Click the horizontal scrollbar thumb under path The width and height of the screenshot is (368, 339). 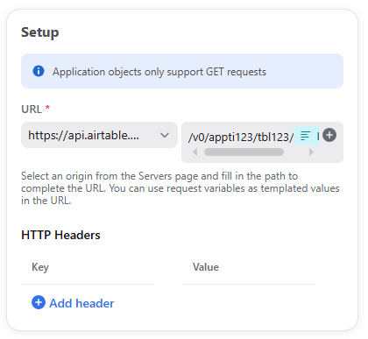[x=244, y=152]
